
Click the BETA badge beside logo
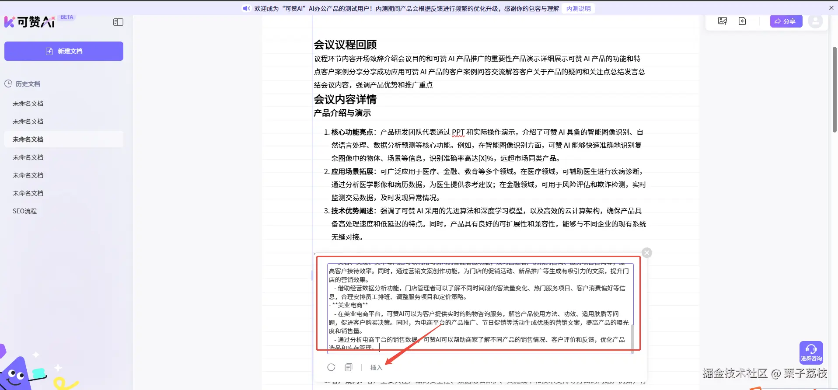pos(67,17)
